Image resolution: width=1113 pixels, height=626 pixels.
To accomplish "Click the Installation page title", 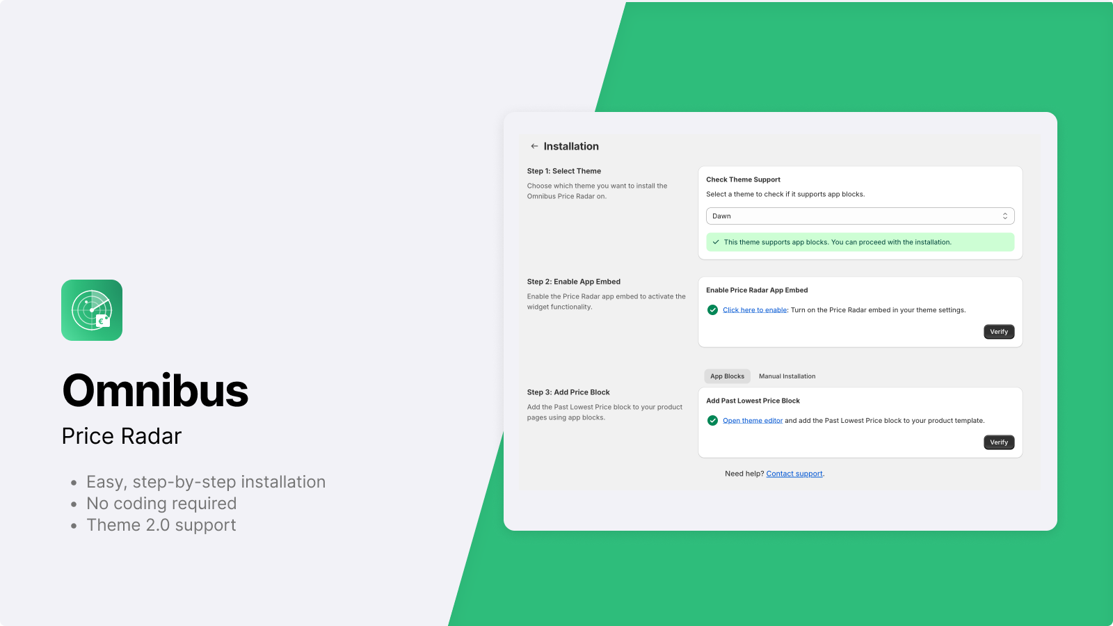I will [x=571, y=146].
